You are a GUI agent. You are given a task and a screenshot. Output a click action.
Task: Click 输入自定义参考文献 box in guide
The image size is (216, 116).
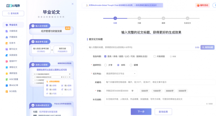[41, 50]
